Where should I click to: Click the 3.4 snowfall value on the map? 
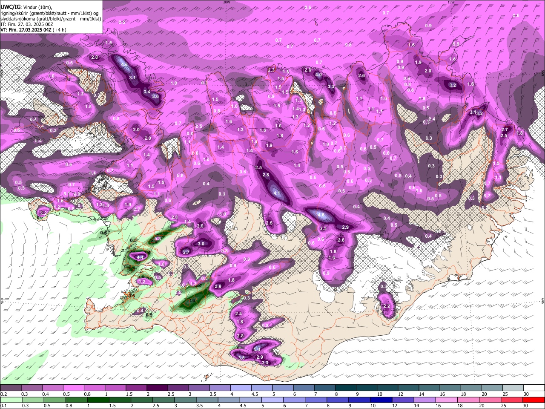147,92
